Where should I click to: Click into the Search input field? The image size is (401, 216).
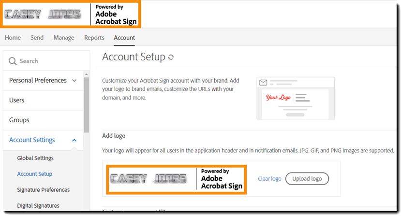point(46,61)
